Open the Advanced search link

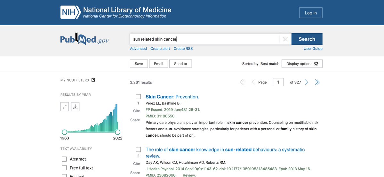click(138, 49)
